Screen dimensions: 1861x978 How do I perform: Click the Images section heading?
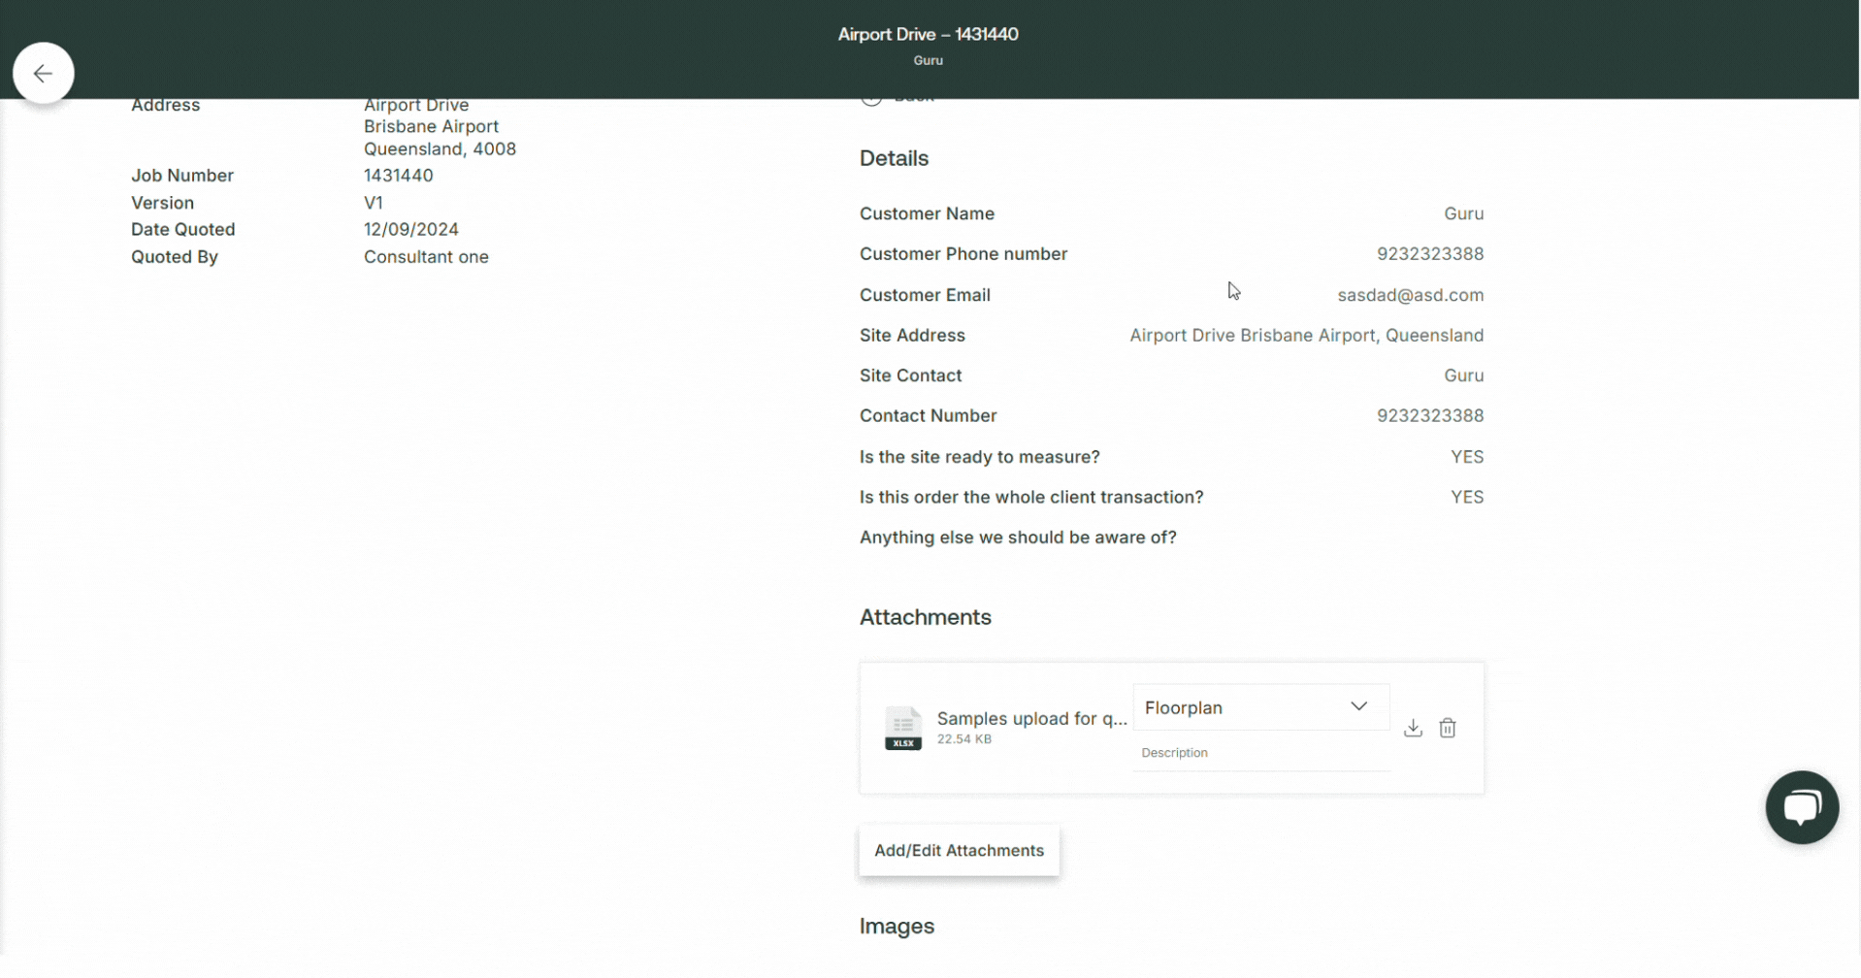897,927
